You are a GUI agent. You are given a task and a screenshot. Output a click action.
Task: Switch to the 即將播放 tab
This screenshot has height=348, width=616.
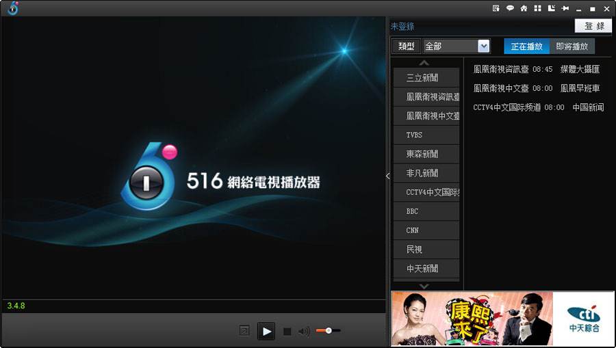click(572, 46)
